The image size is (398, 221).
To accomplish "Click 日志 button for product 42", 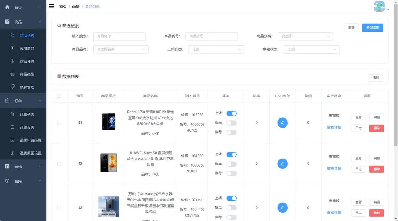I will point(358,169).
